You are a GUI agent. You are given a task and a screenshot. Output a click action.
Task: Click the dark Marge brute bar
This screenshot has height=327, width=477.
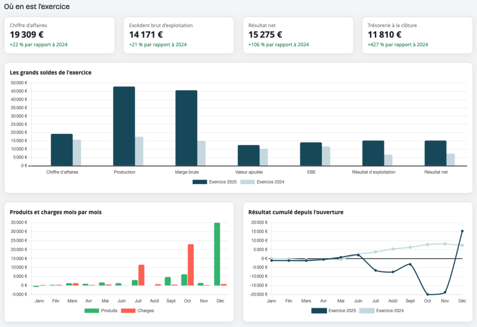point(186,128)
